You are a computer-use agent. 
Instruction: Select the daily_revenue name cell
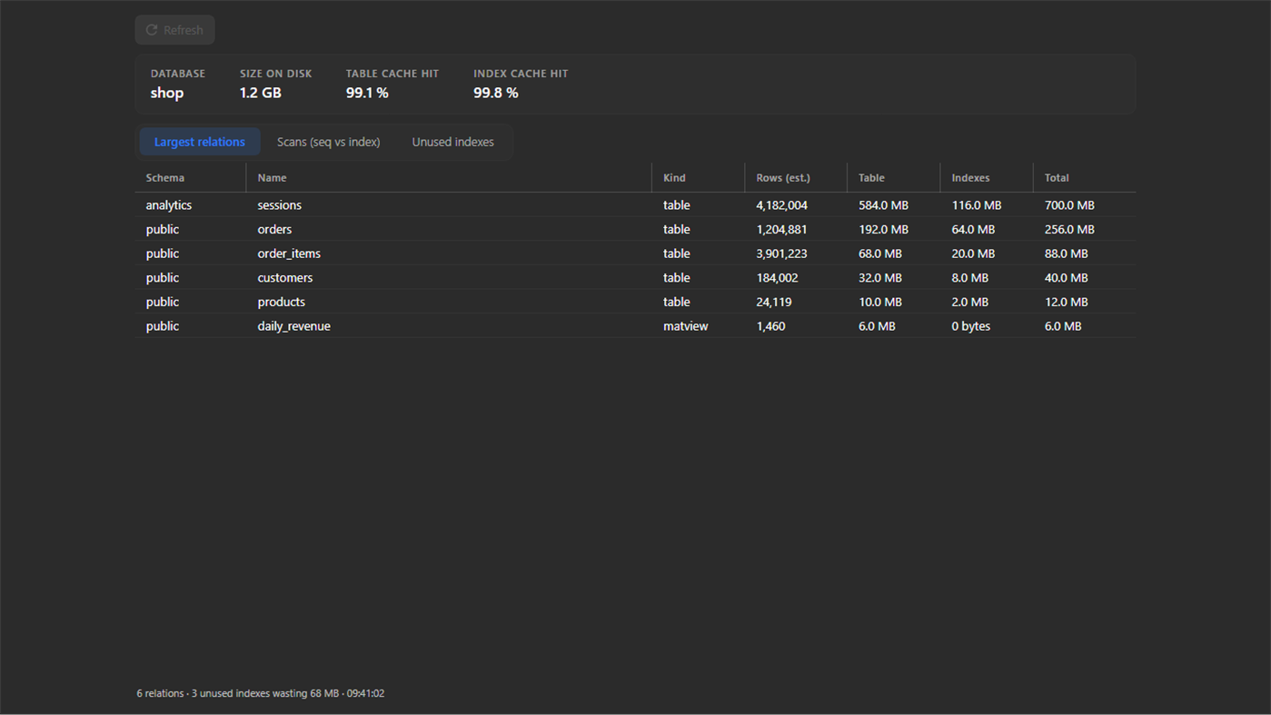pos(294,326)
